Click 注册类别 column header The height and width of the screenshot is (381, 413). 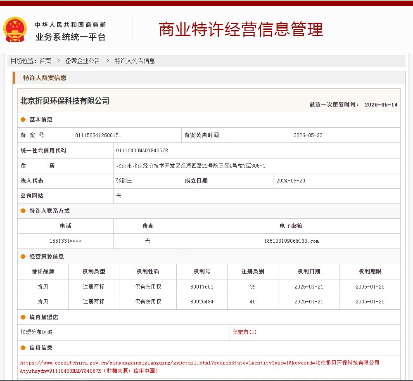click(253, 272)
